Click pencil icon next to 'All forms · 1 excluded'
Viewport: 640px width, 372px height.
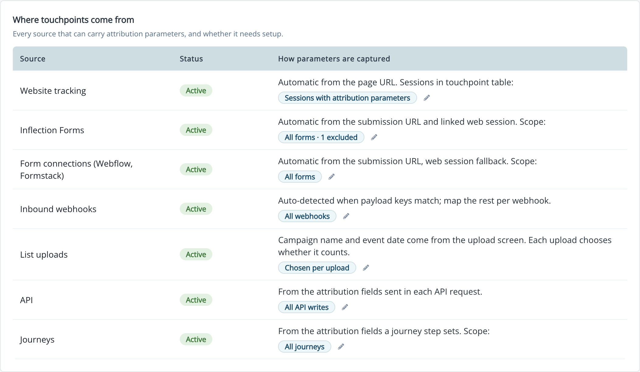[374, 137]
